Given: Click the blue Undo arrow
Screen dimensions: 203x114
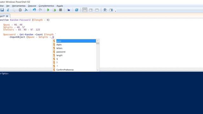Looking at the screenshot, I should point(34,10).
